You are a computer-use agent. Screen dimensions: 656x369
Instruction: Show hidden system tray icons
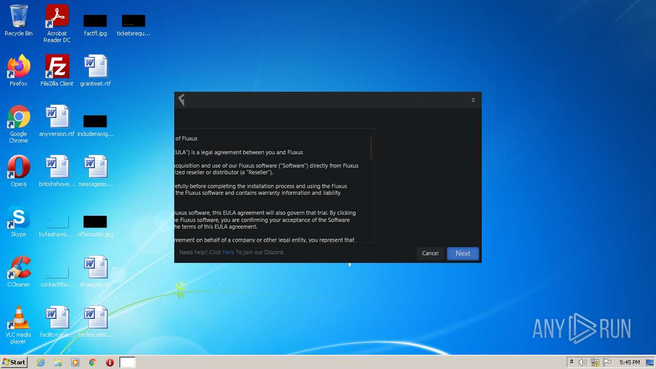(x=571, y=362)
